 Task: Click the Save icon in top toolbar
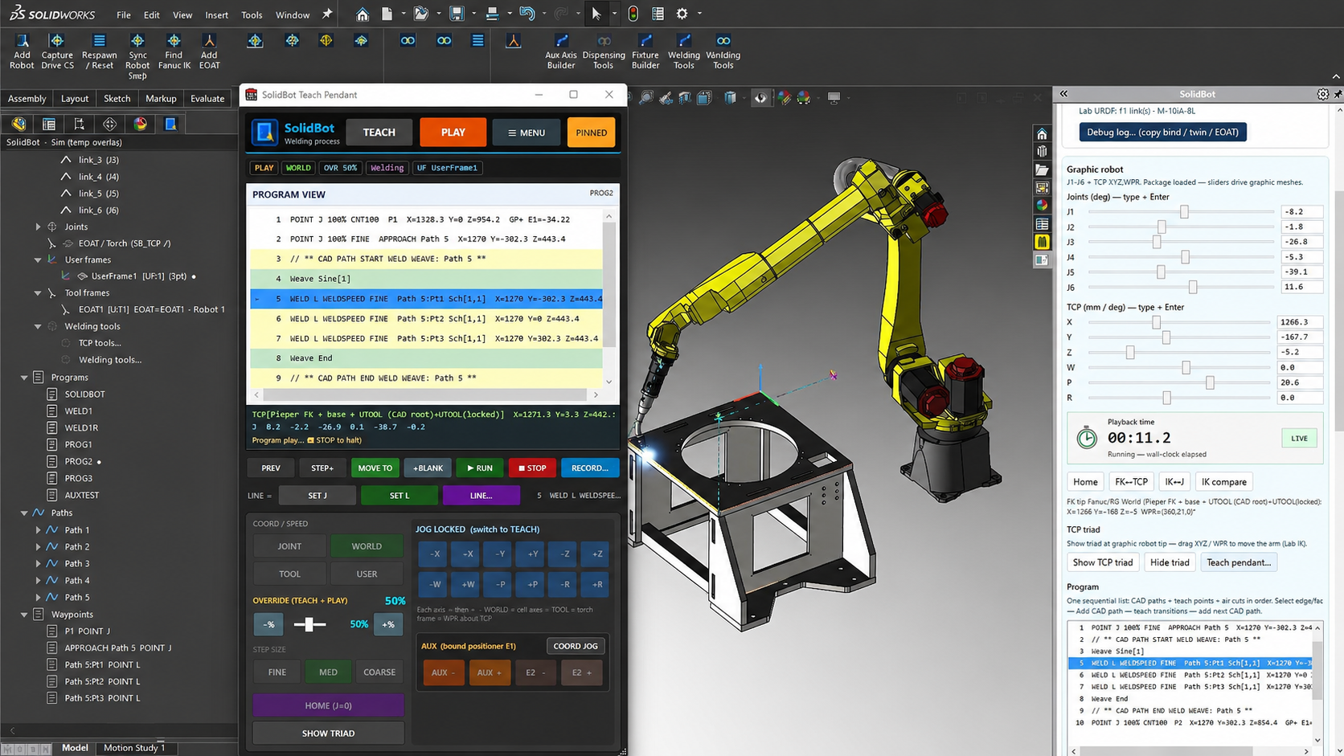coord(457,14)
